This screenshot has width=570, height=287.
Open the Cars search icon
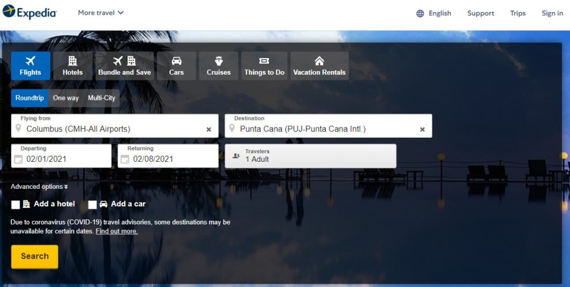(x=176, y=61)
